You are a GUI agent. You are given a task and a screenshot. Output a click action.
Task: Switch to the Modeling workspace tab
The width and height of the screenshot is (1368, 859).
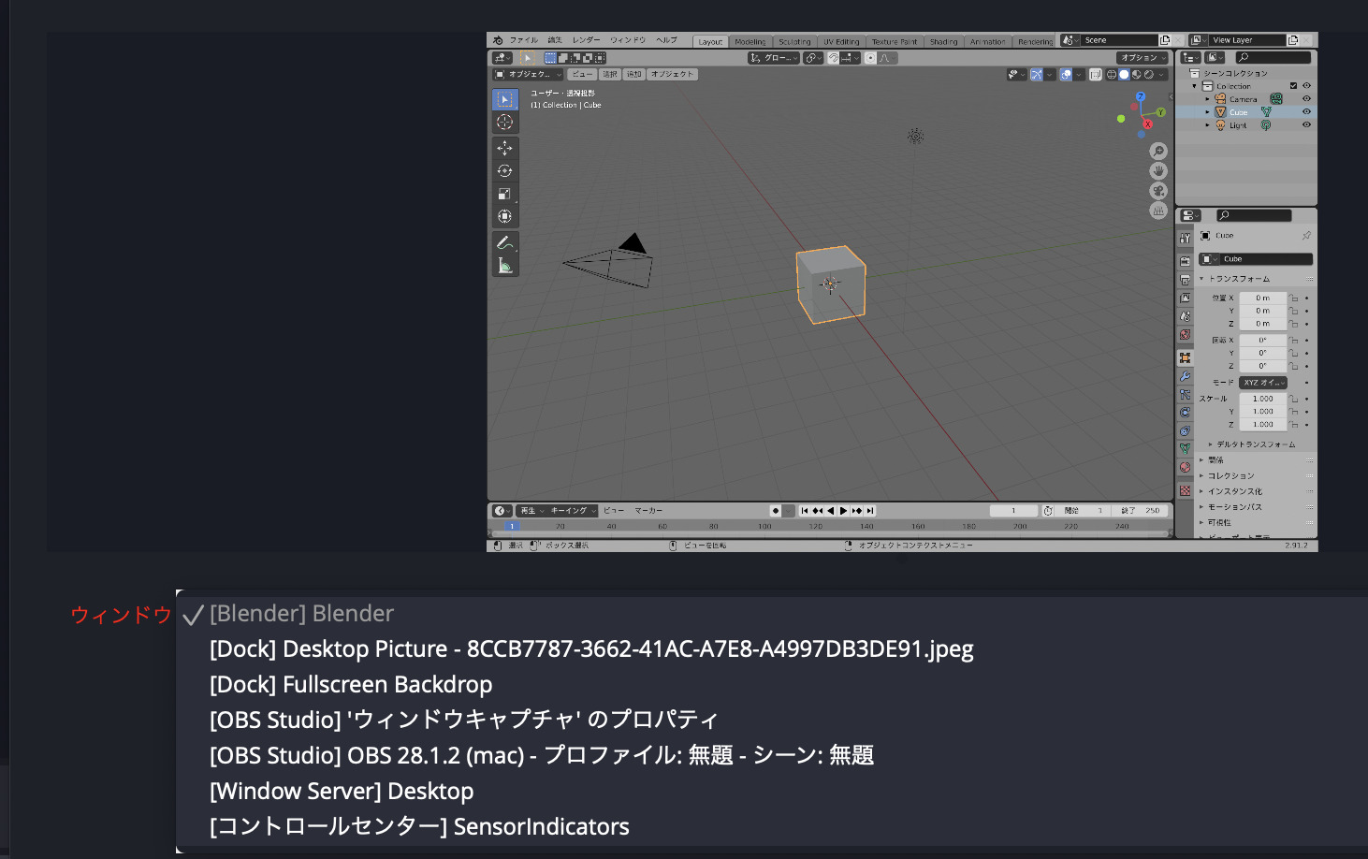(x=749, y=42)
